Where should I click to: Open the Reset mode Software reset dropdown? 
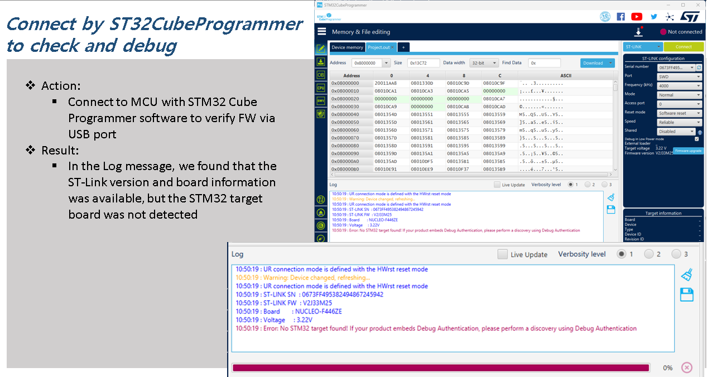point(679,113)
